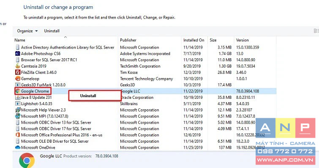The width and height of the screenshot is (319, 168).
Task: Click the Microsoft Help Viewer icon
Action: (x=18, y=110)
